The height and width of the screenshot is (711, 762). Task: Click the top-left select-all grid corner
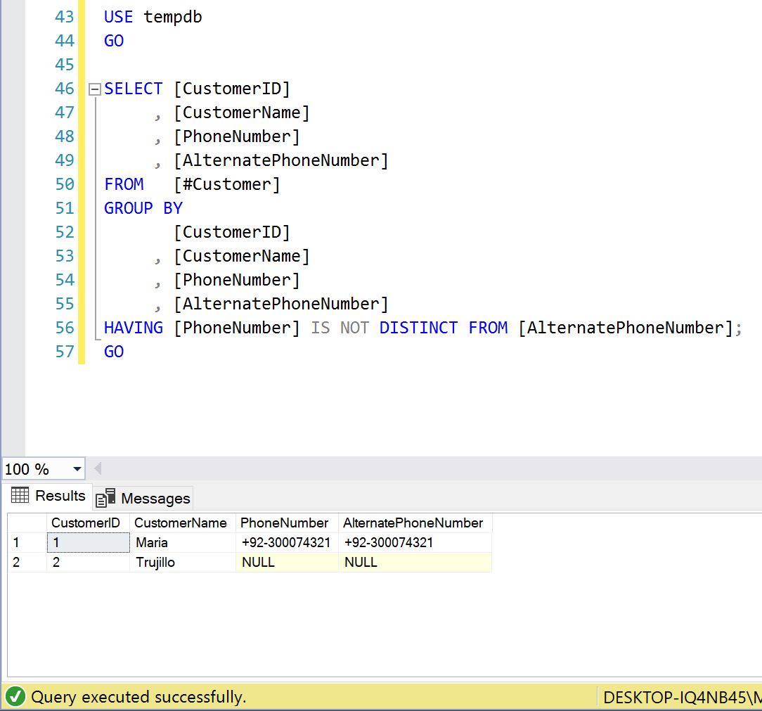coord(27,523)
